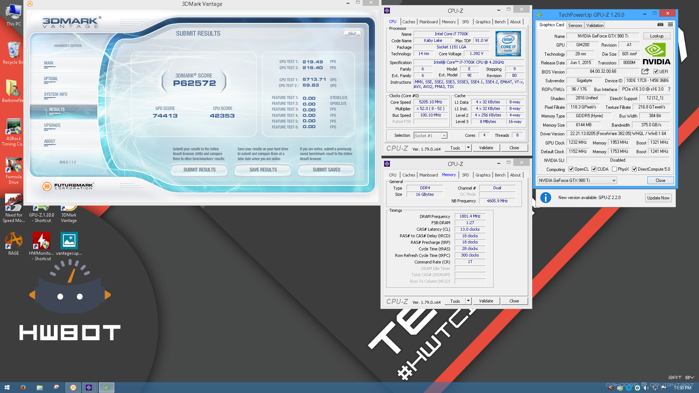Open the Recycle Bin desktop icon
This screenshot has height=393, width=699.
coord(13,53)
